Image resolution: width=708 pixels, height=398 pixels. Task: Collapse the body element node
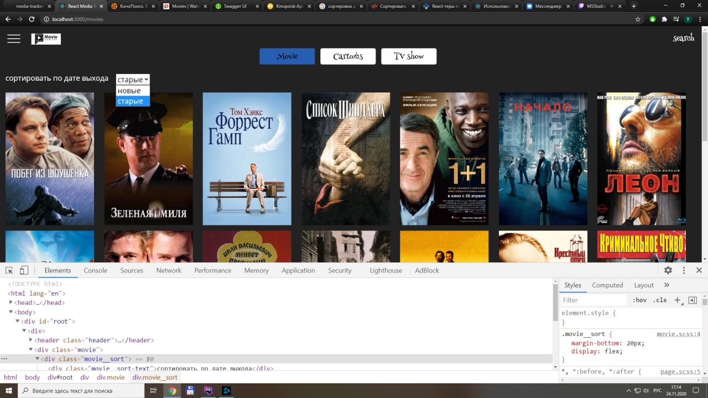click(11, 312)
